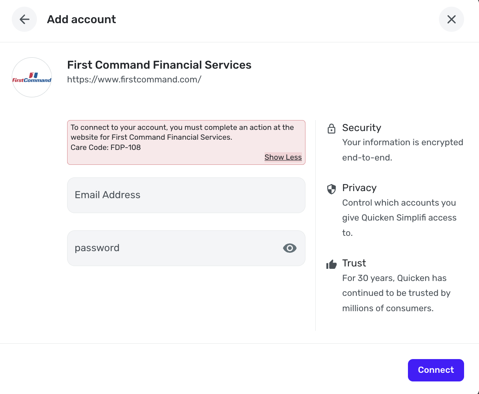479x394 pixels.
Task: Click the Trust thumbs-up icon
Action: coord(331,264)
